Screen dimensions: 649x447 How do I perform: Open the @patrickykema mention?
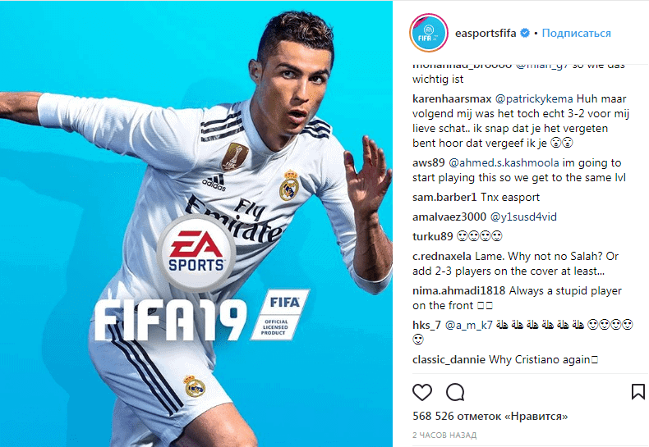point(534,99)
